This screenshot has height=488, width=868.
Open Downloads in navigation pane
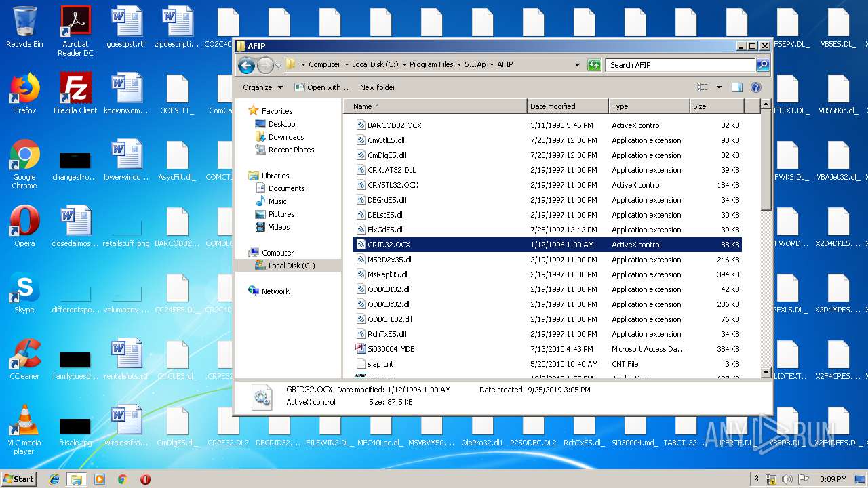coord(286,137)
